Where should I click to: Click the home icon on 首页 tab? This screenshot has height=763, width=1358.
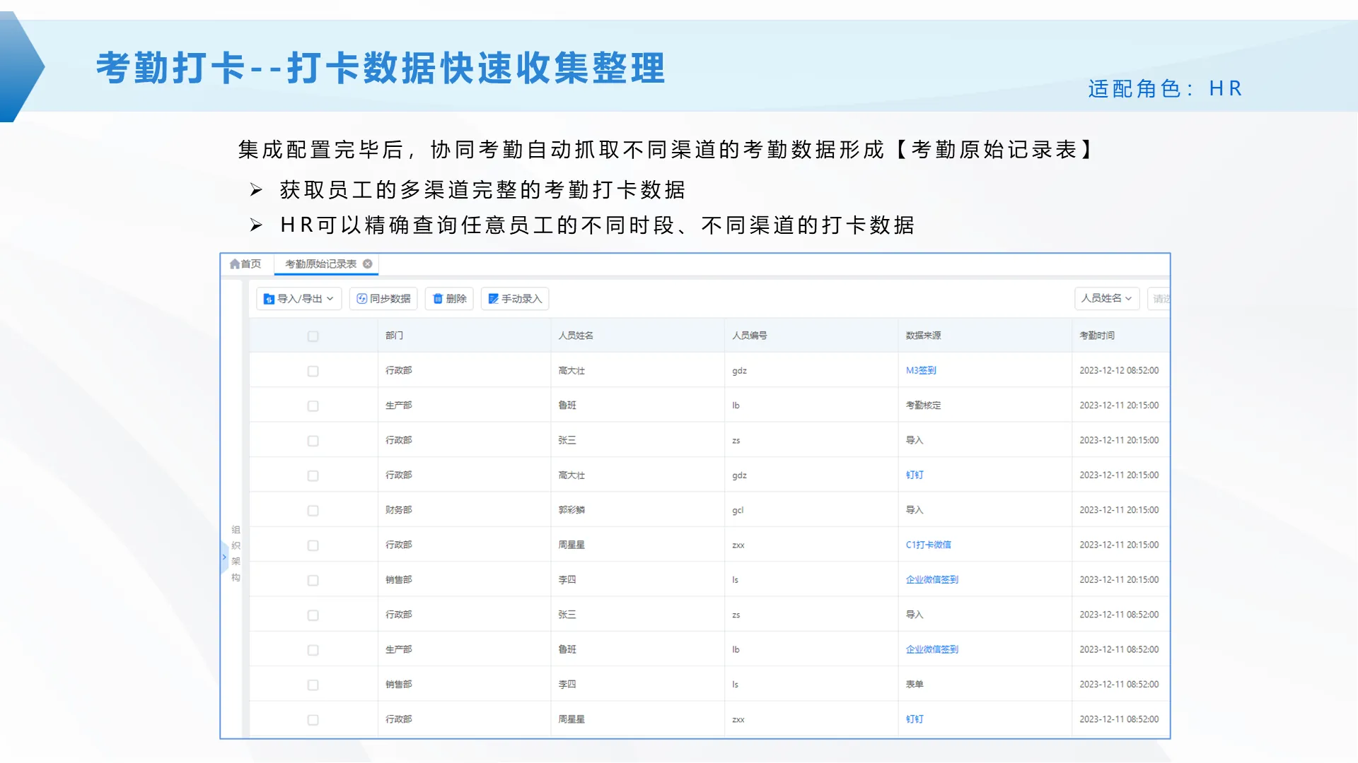point(235,264)
